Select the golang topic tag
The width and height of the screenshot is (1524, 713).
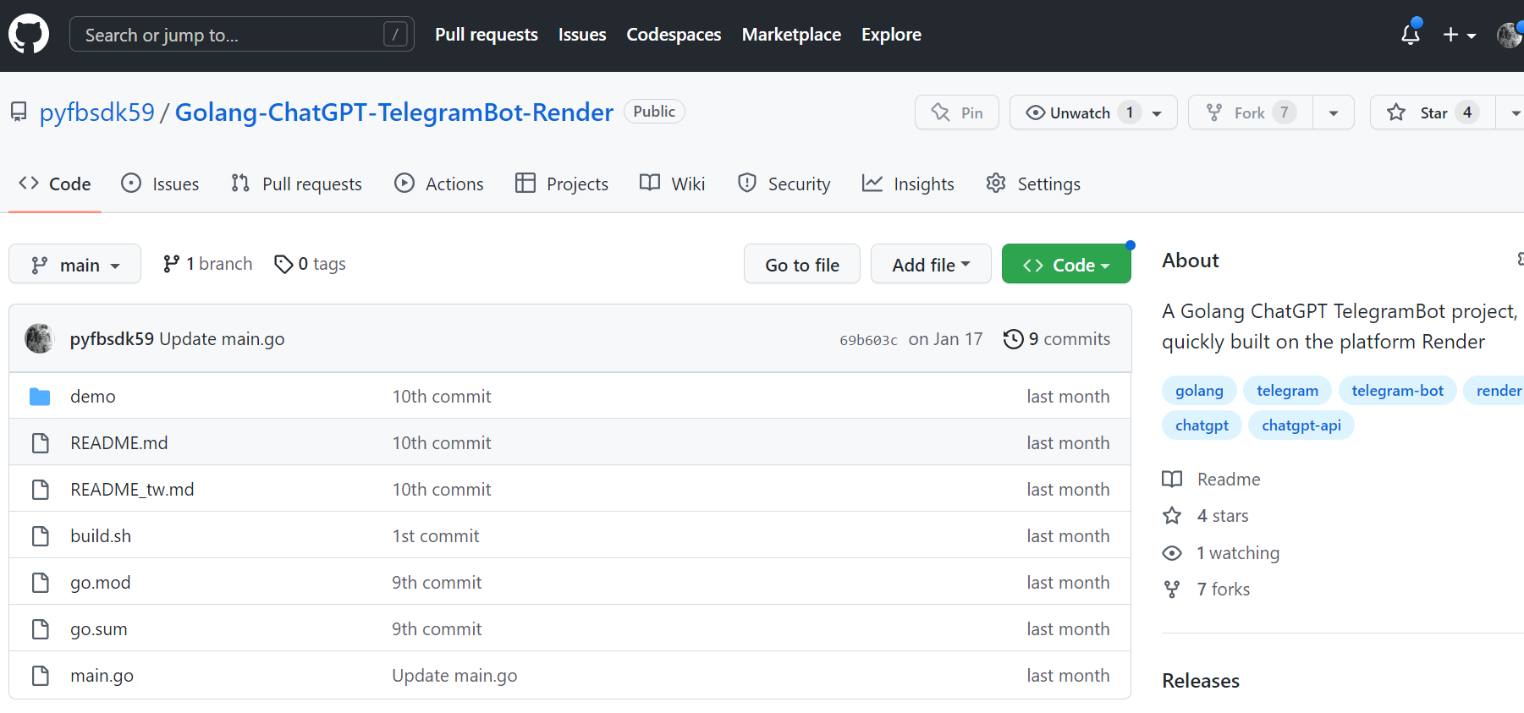click(x=1199, y=391)
